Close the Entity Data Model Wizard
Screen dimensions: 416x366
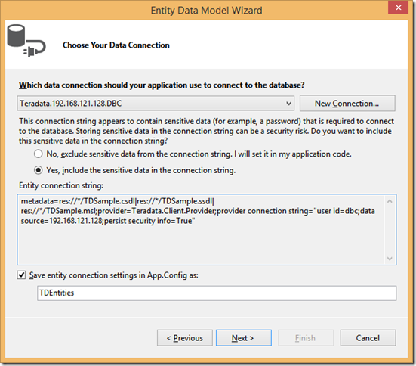click(398, 8)
